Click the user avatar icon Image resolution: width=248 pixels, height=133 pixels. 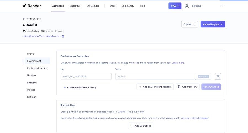pyautogui.click(x=187, y=6)
